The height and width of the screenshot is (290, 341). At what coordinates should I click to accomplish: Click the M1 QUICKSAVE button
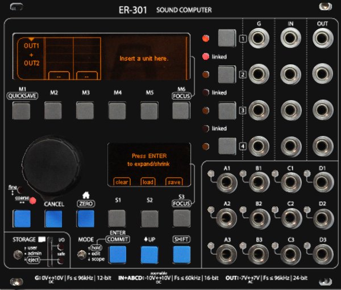pyautogui.click(x=22, y=111)
